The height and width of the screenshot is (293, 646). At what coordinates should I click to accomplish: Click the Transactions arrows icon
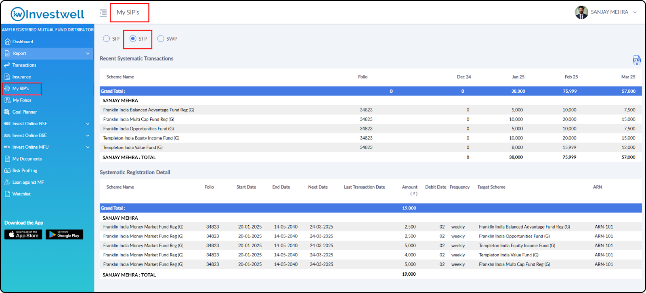point(7,65)
